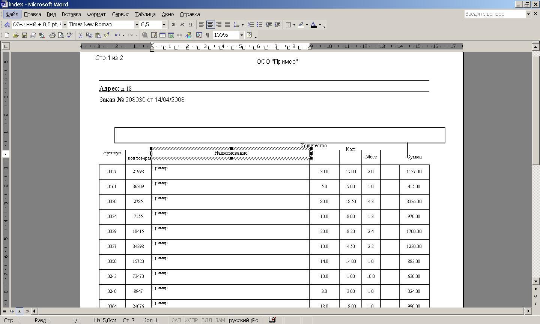
Task: Click the font color A swatch
Action: (313, 25)
